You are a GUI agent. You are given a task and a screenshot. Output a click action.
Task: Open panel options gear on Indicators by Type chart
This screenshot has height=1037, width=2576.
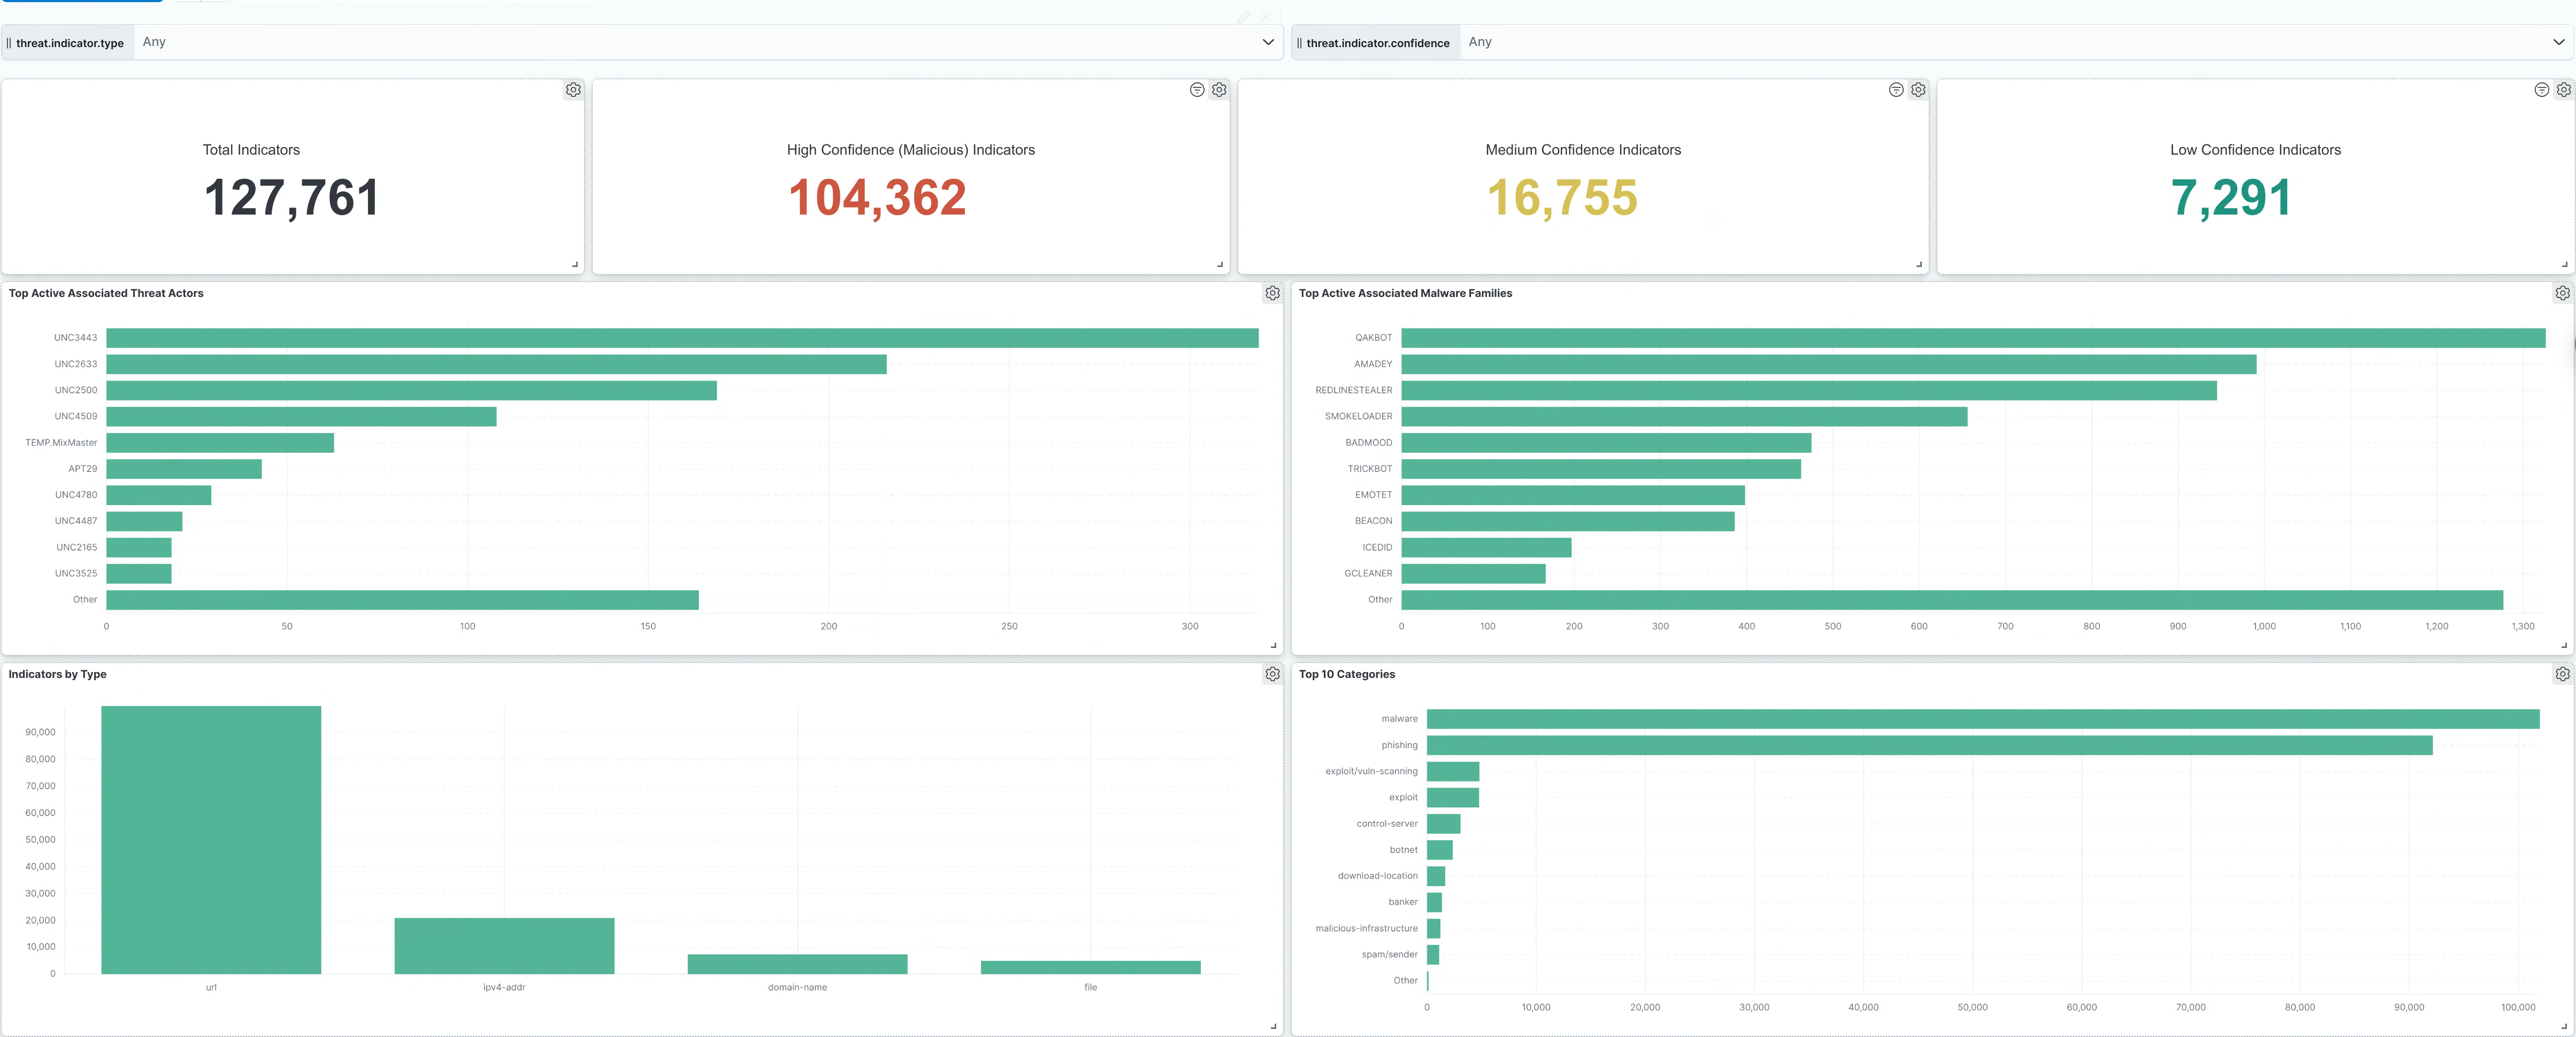tap(1272, 674)
